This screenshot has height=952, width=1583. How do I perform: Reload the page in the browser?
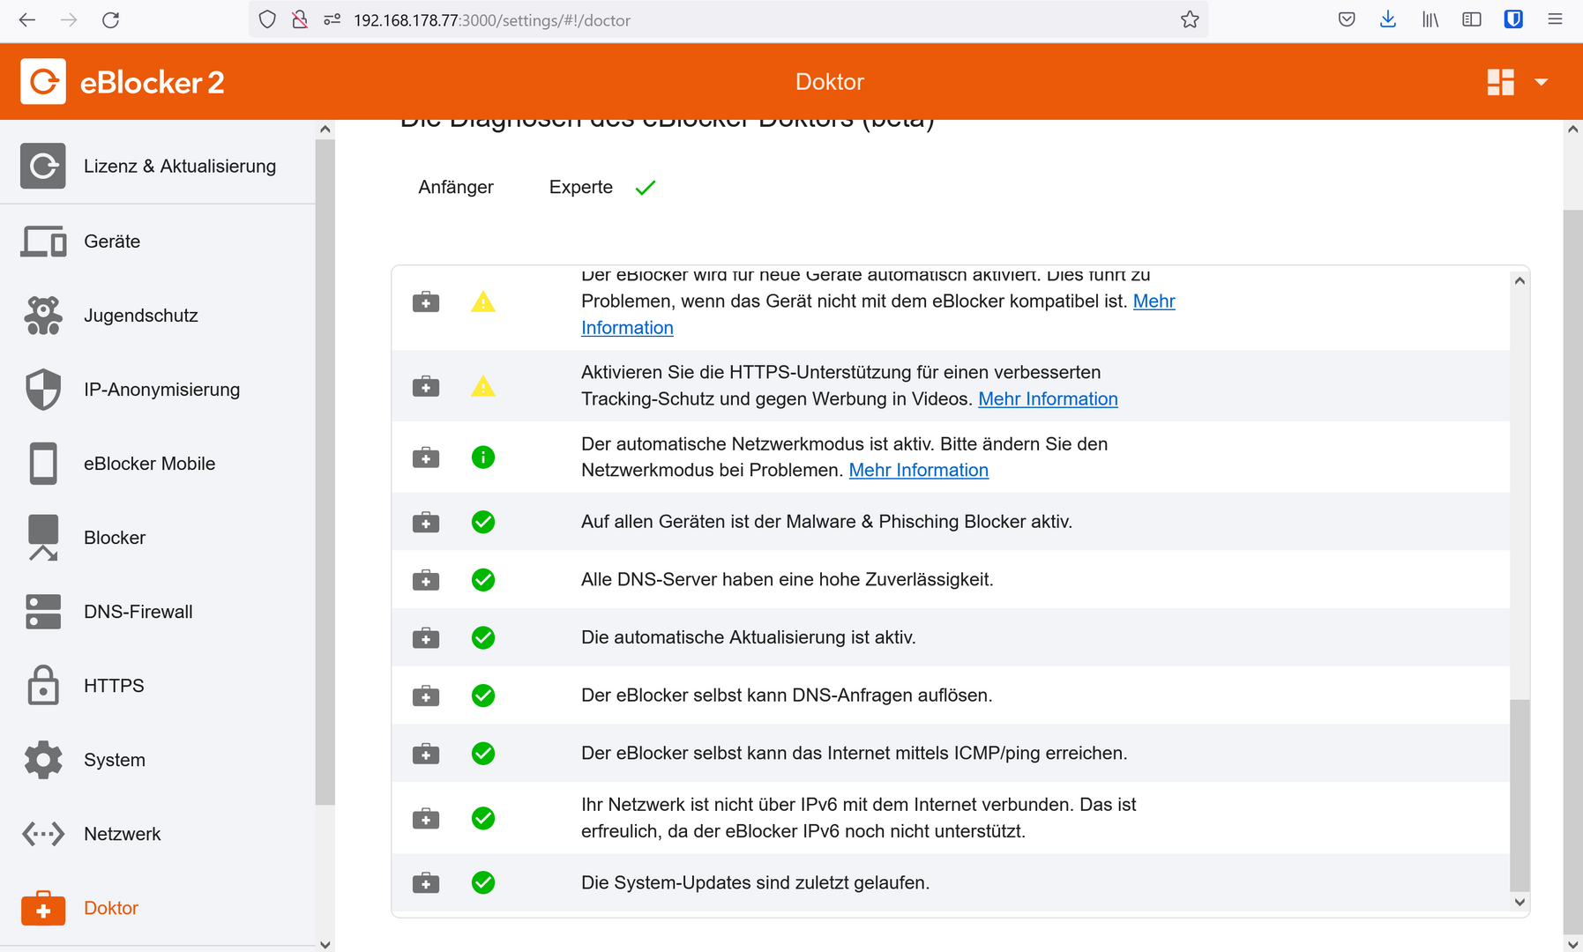click(110, 20)
